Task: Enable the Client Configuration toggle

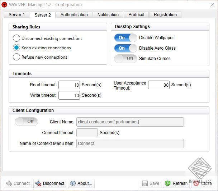Action: [26, 121]
